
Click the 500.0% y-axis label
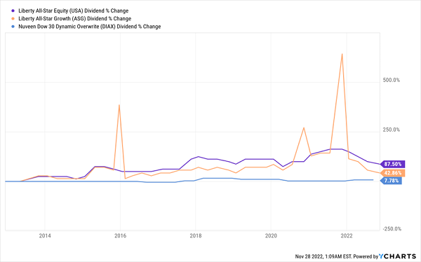(x=392, y=80)
